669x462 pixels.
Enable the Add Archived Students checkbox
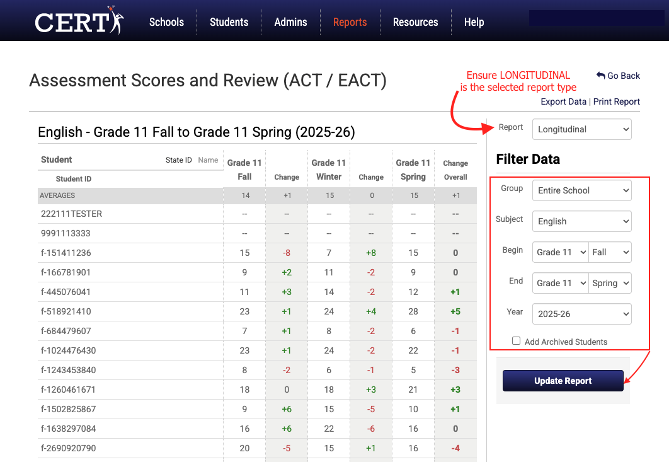516,340
